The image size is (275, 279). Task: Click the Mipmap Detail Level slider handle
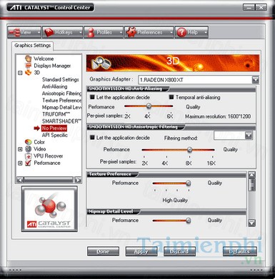pos(189,220)
